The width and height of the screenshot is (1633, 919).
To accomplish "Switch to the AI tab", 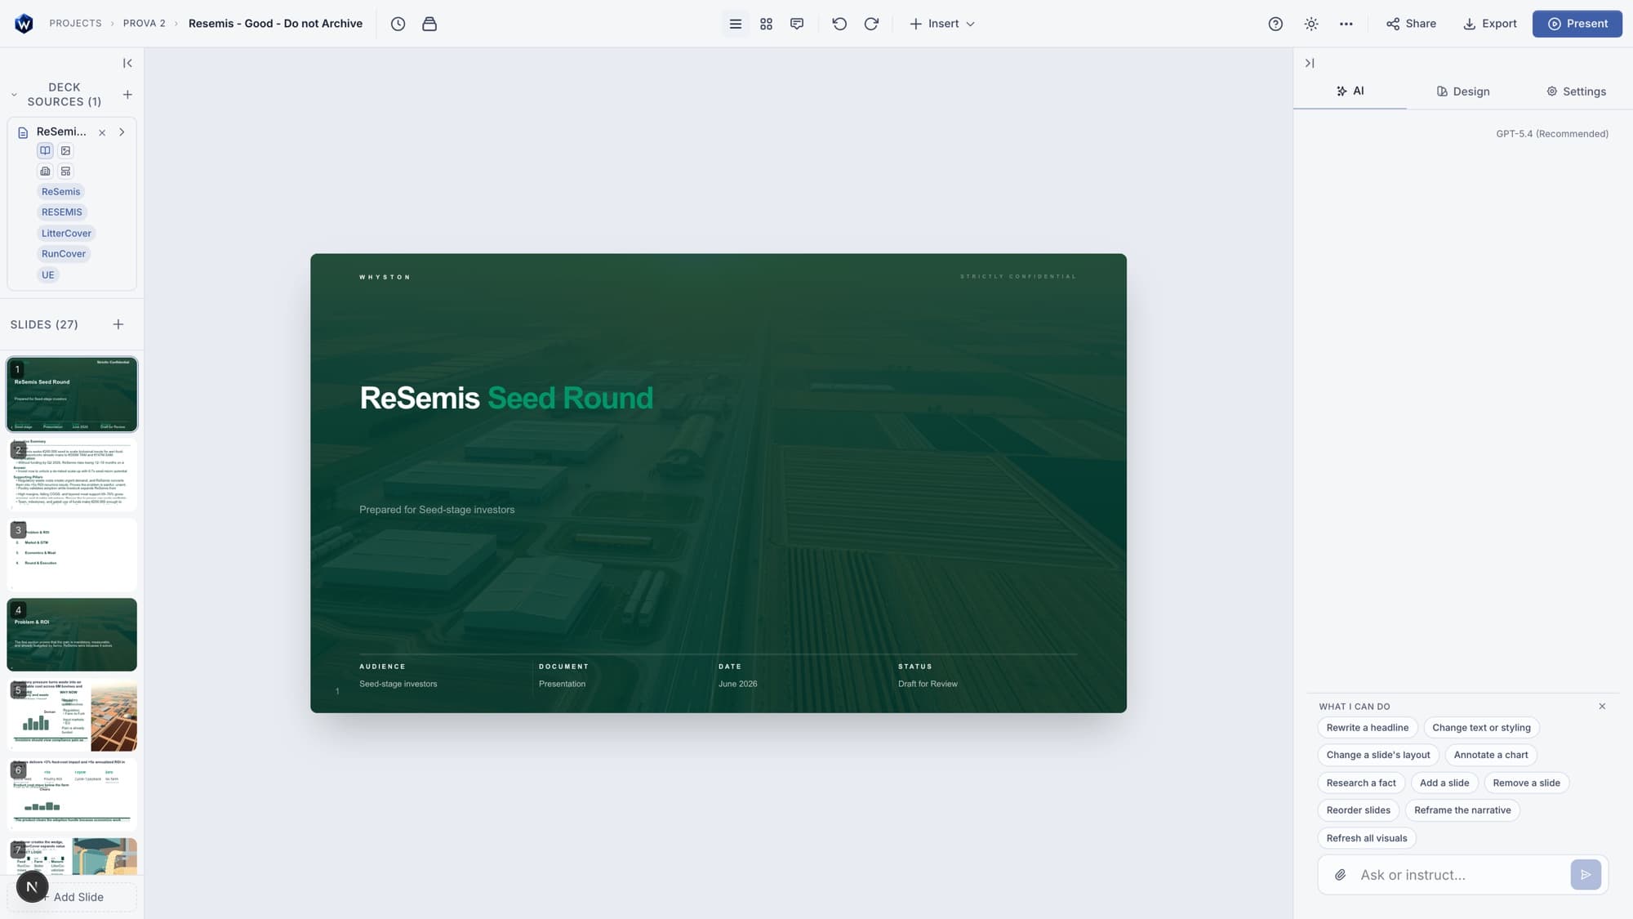I will coord(1350,91).
